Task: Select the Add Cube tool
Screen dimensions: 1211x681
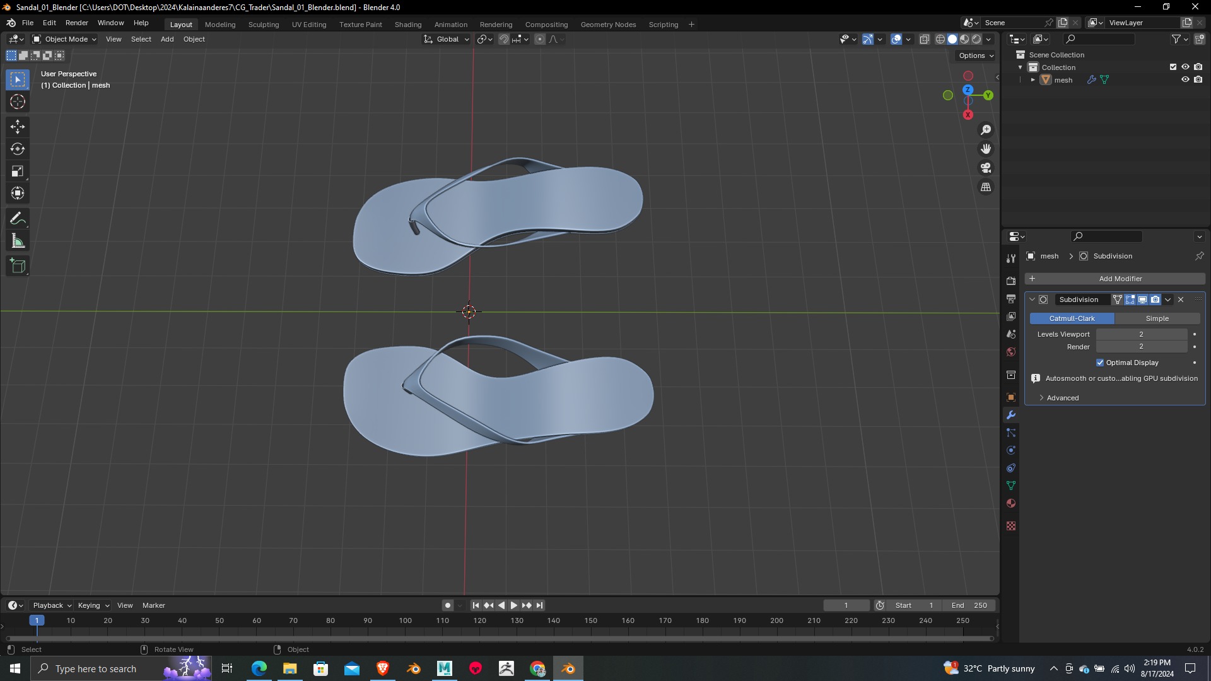Action: 18,266
